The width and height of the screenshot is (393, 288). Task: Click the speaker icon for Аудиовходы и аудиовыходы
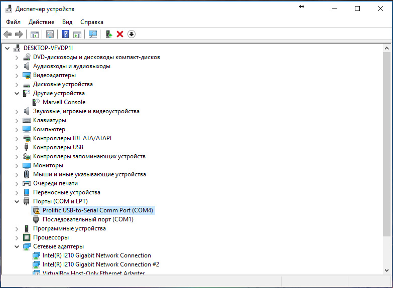coord(26,66)
